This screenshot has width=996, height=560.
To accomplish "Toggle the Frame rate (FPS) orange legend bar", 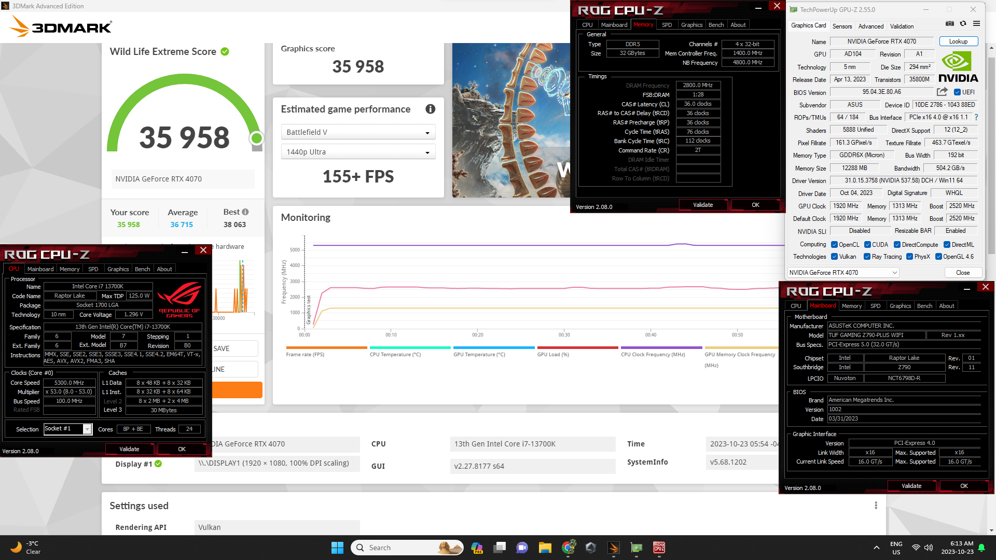I will coord(326,348).
